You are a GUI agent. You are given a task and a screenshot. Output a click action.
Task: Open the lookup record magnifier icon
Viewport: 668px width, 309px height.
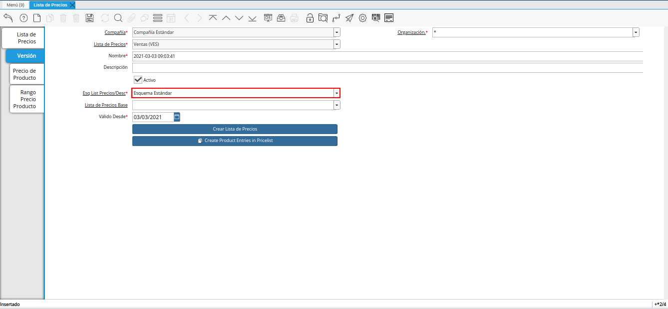pyautogui.click(x=118, y=18)
